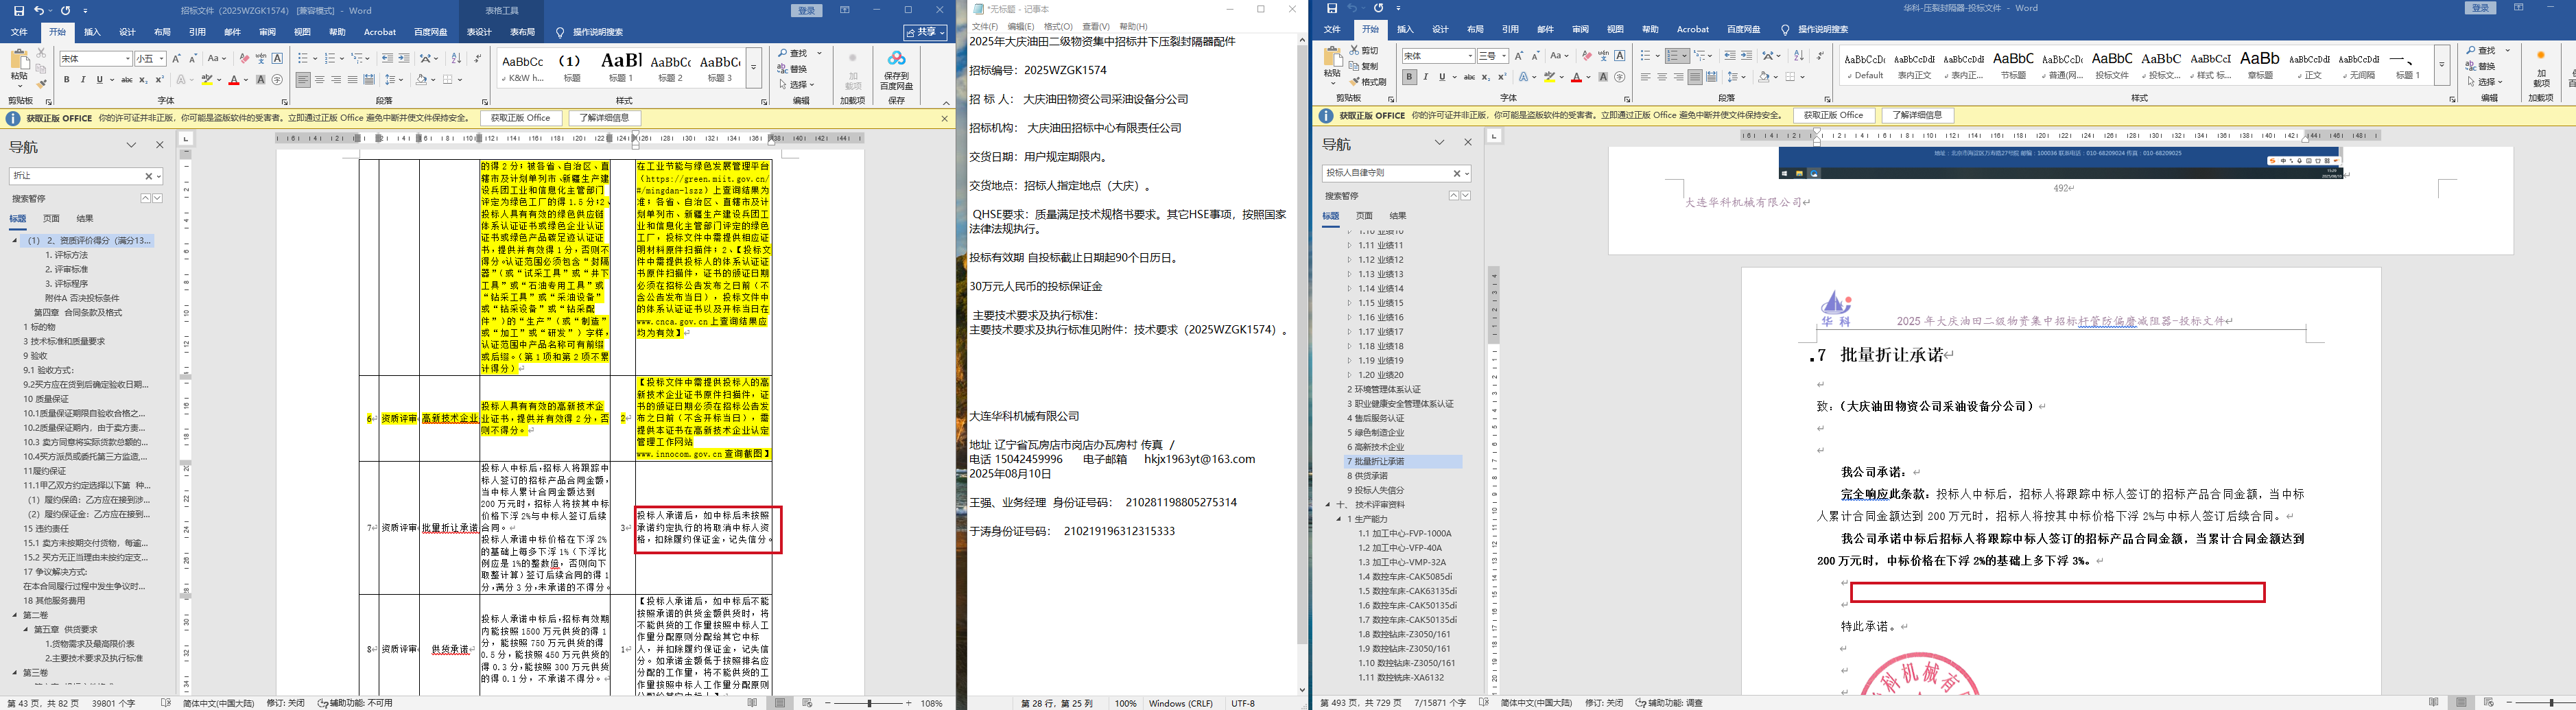
Task: Toggle center alignment in 华科 Word ribbon
Action: (1662, 77)
